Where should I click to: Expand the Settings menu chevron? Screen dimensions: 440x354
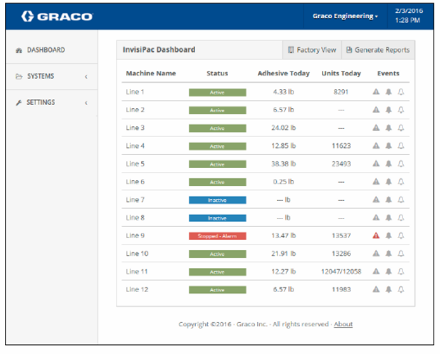(86, 102)
